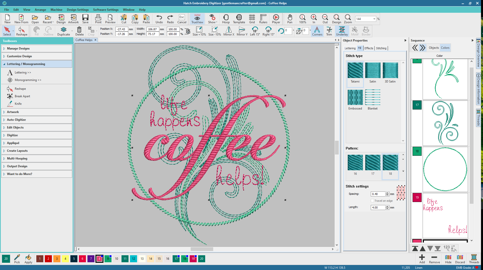The width and height of the screenshot is (483, 270).
Task: Toggle TrueView display mode
Action: [x=197, y=19]
